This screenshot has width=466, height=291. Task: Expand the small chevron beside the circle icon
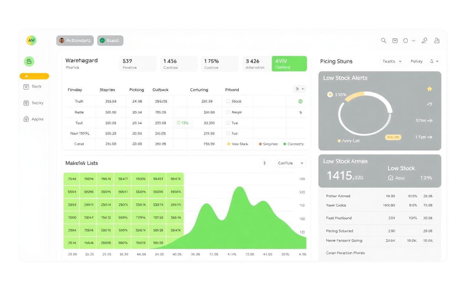point(413,41)
